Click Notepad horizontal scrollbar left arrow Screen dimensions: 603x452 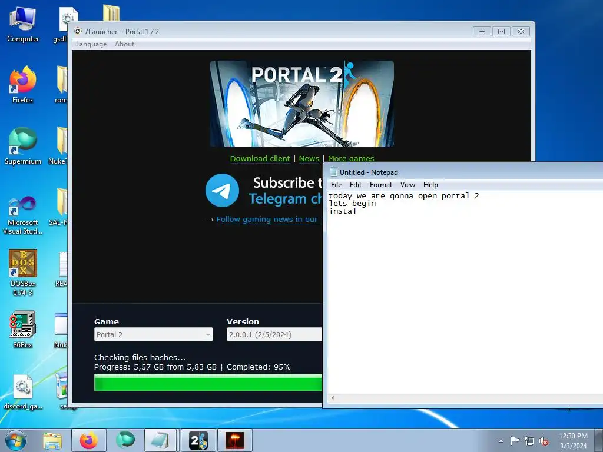332,398
